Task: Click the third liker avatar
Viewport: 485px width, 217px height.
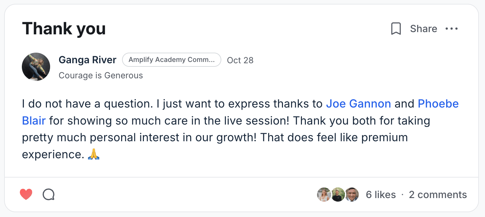Action: [x=352, y=195]
